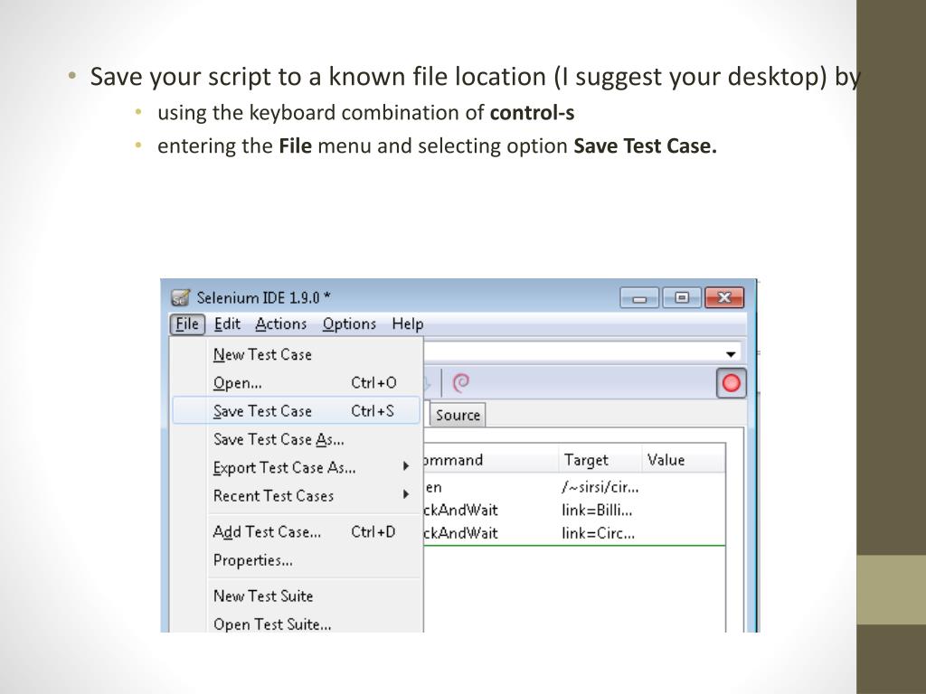
Task: Click the red Record button
Action: coord(731,383)
